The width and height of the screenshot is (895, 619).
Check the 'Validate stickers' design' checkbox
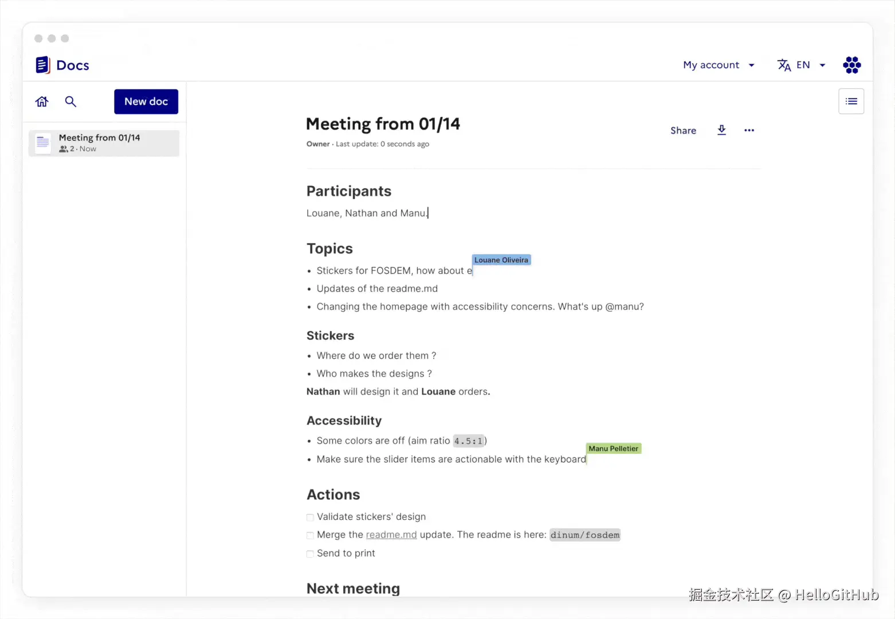[x=310, y=517]
